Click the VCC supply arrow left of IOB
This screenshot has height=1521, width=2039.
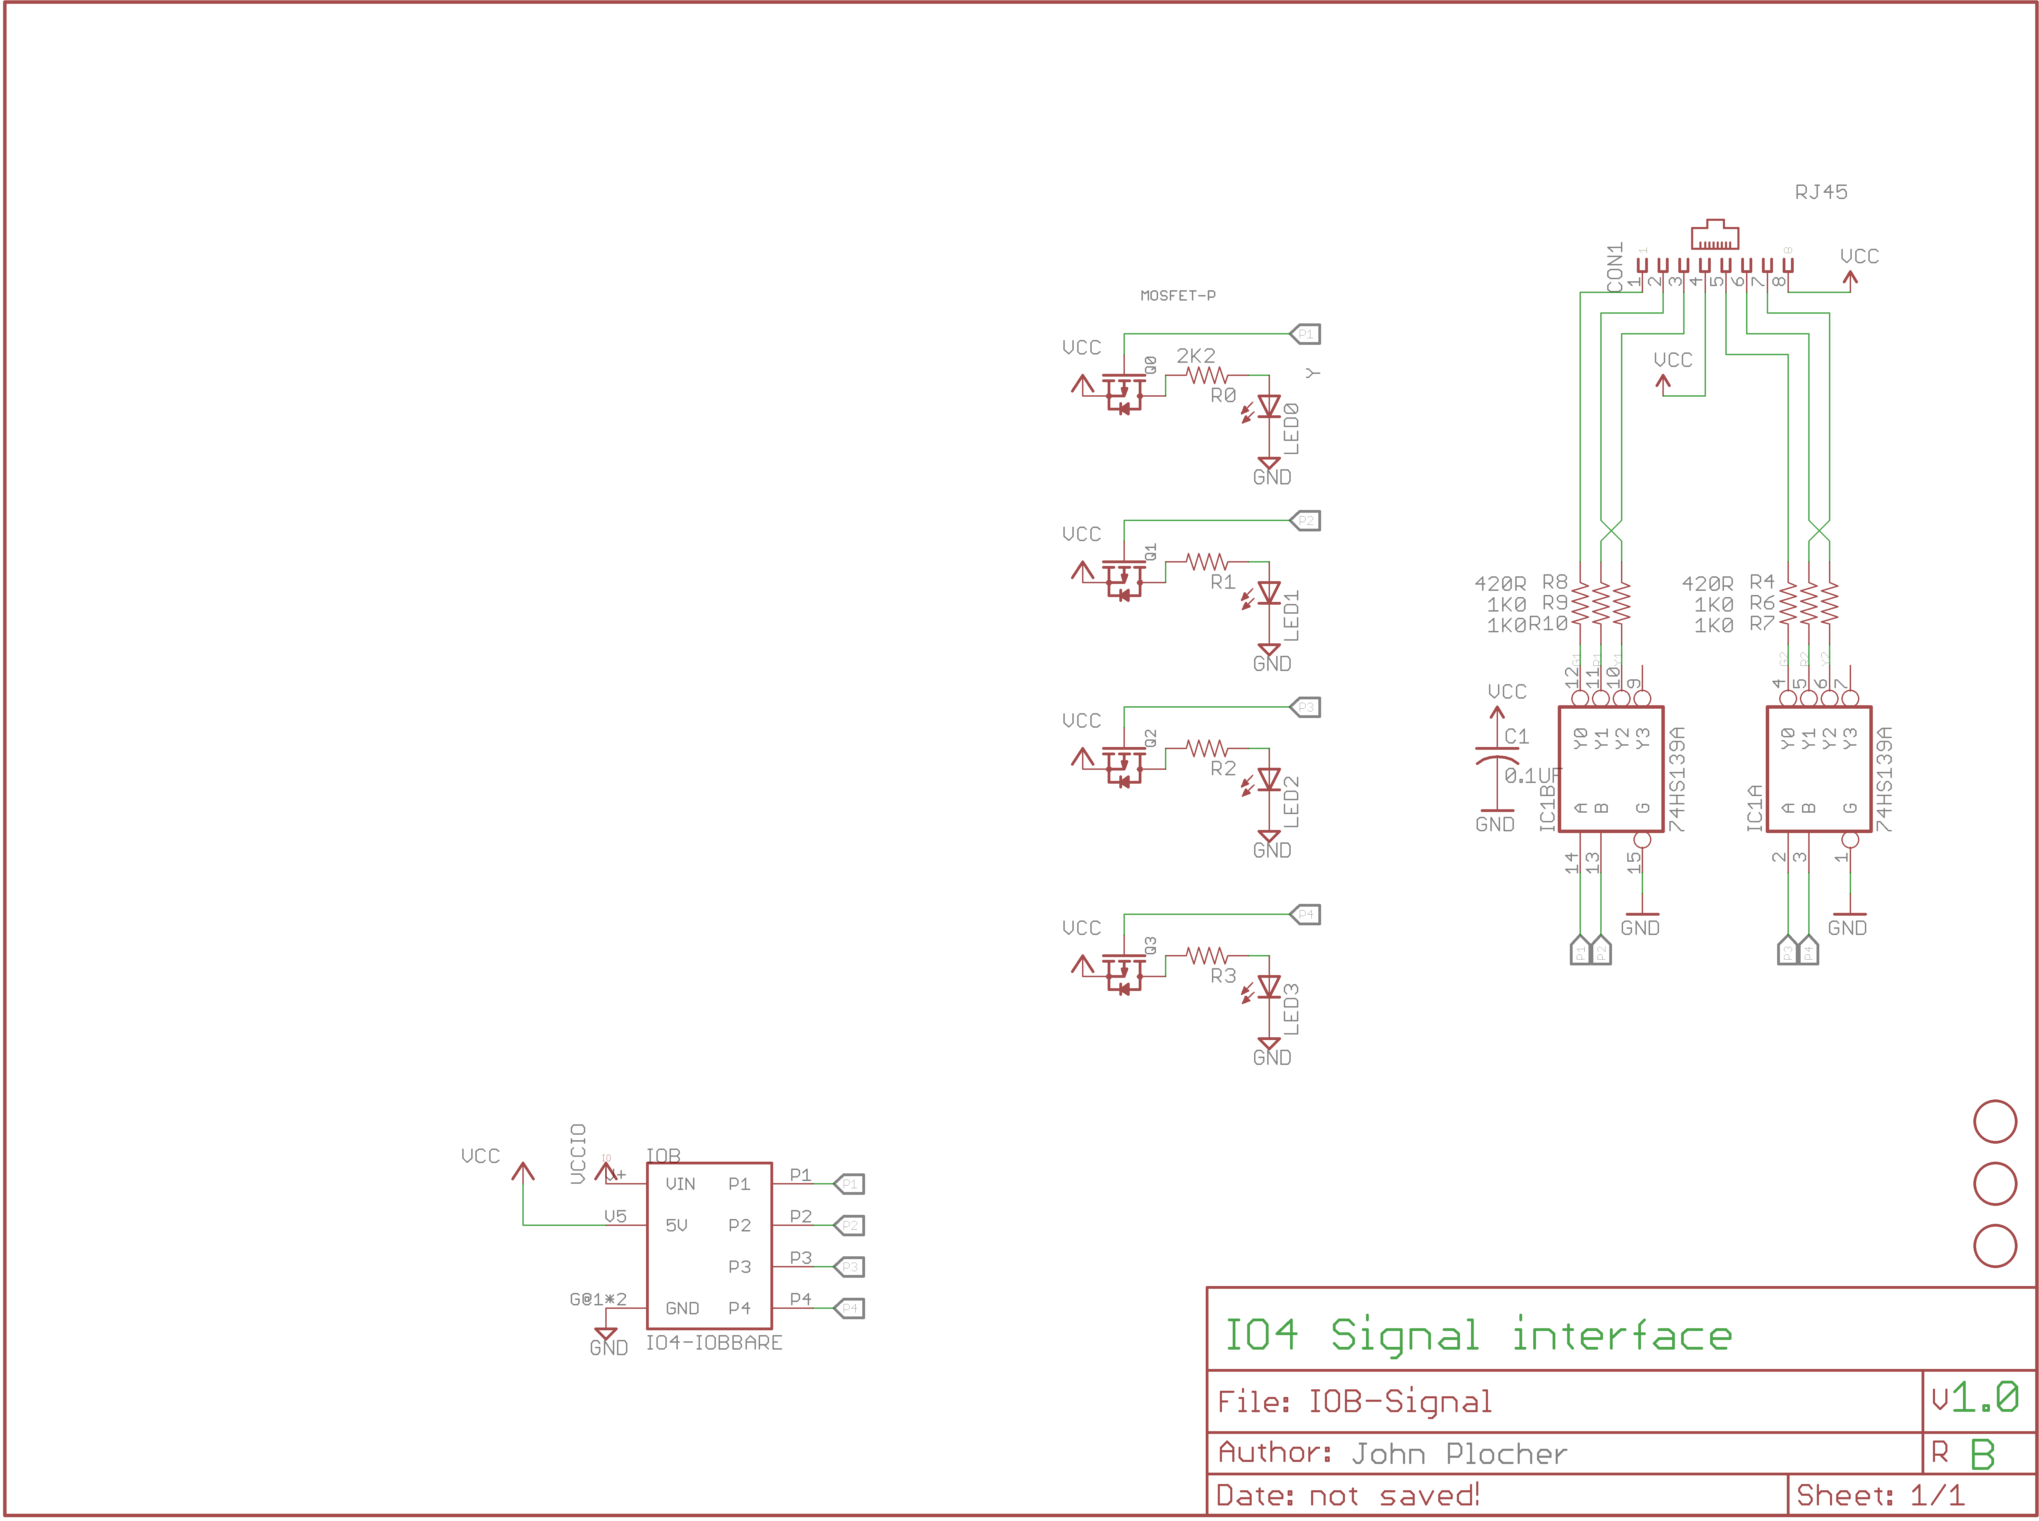[523, 1172]
